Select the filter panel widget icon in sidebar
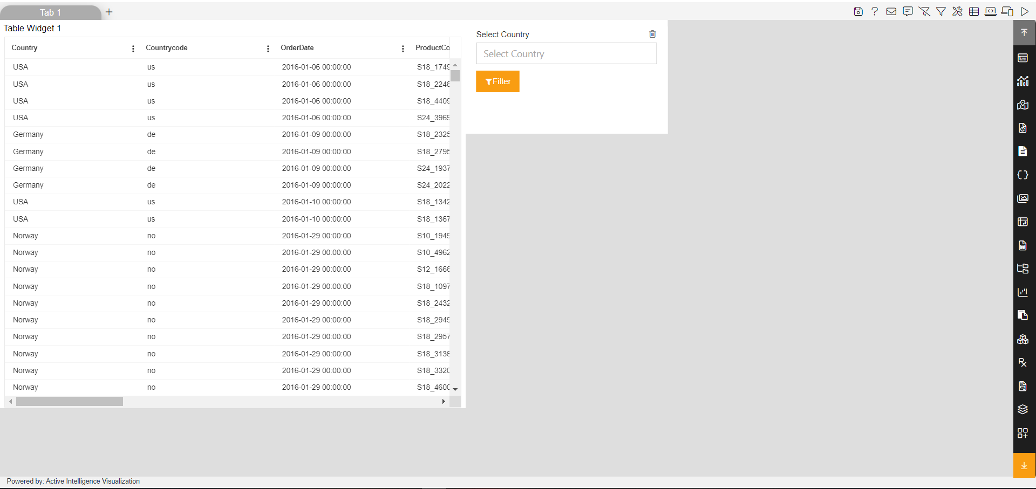This screenshot has height=489, width=1036. coord(1023,58)
